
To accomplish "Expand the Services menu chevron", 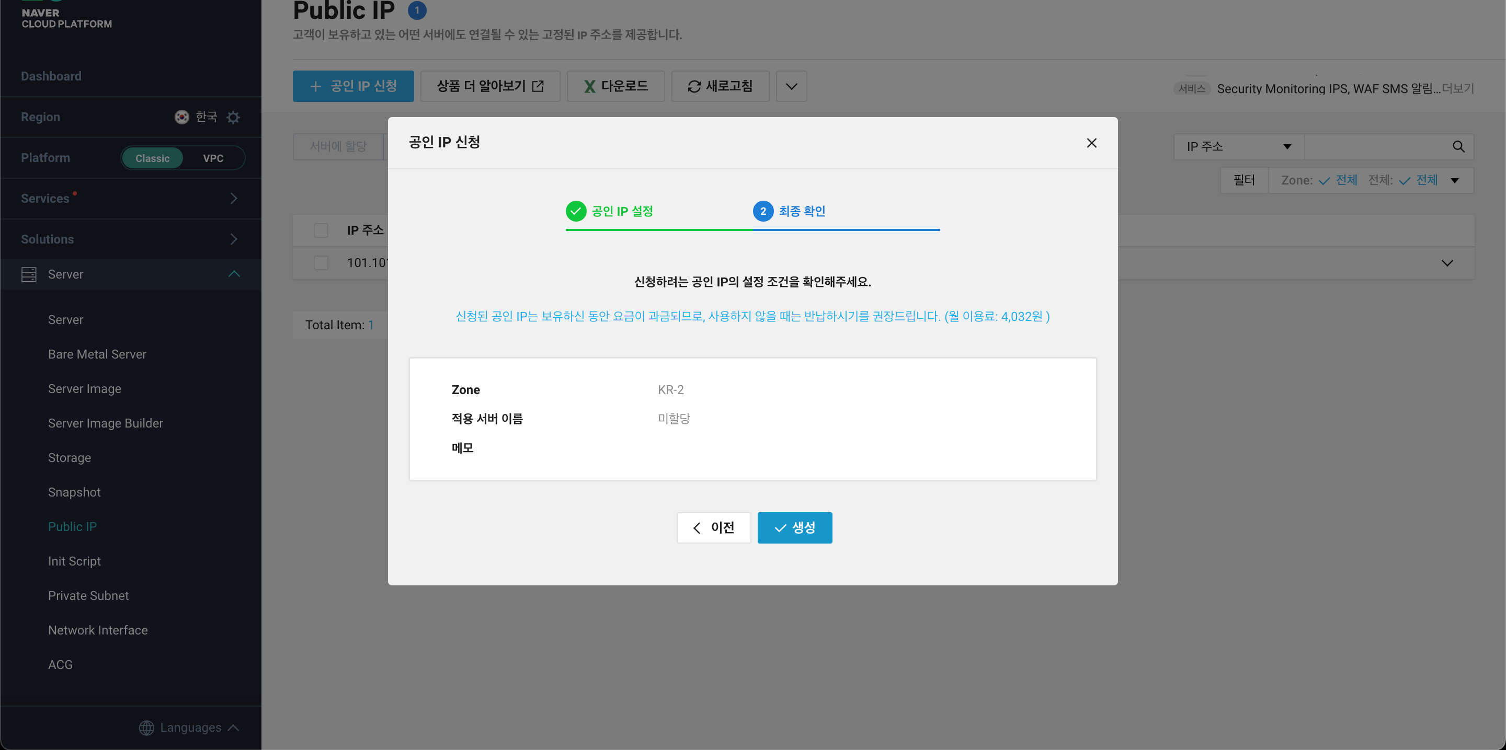I will pyautogui.click(x=233, y=199).
